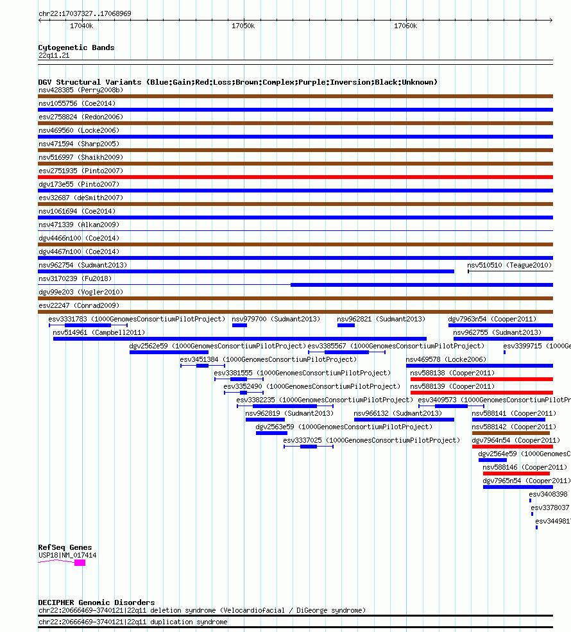Open the RefSeq Genes track title

coord(65,547)
